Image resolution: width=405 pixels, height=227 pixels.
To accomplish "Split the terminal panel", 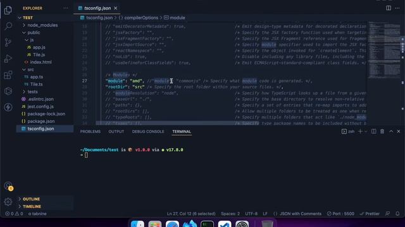I will [374, 132].
